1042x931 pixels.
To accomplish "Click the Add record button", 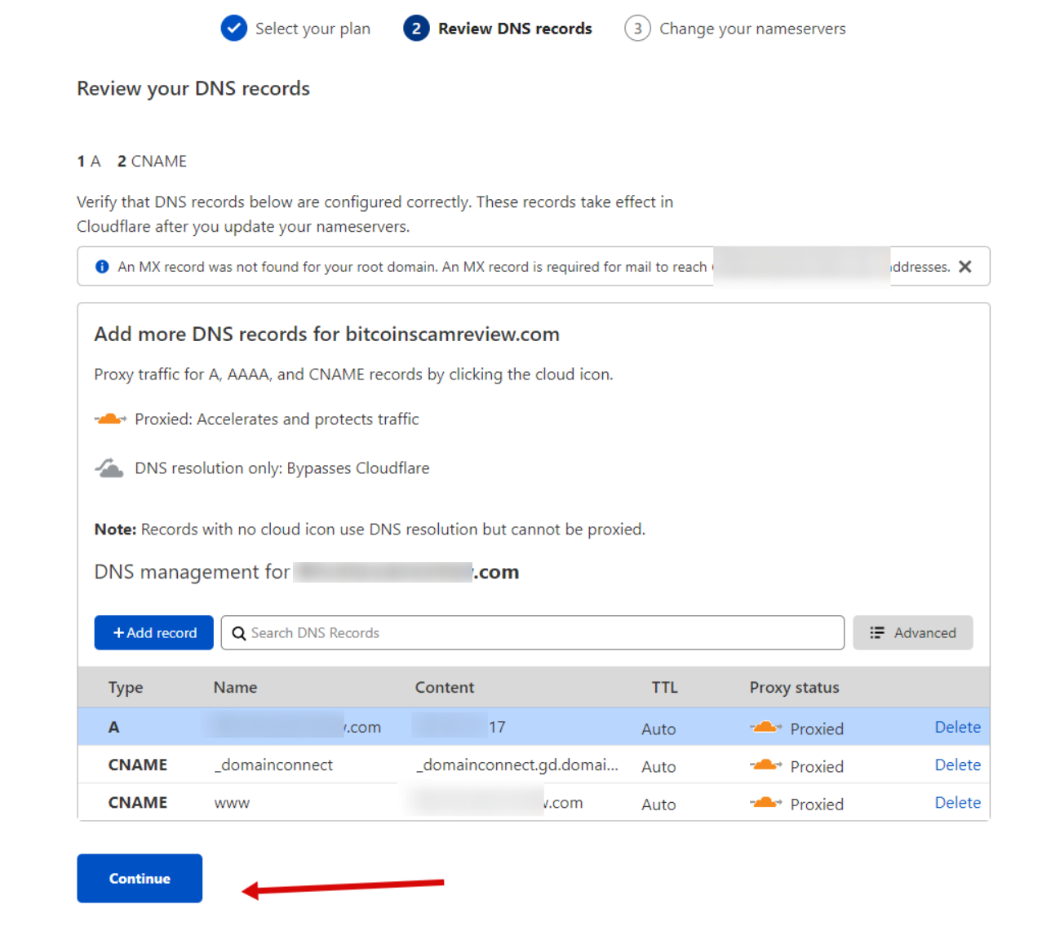I will coord(154,633).
